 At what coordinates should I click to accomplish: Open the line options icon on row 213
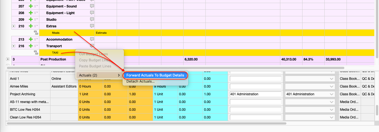click(x=36, y=39)
